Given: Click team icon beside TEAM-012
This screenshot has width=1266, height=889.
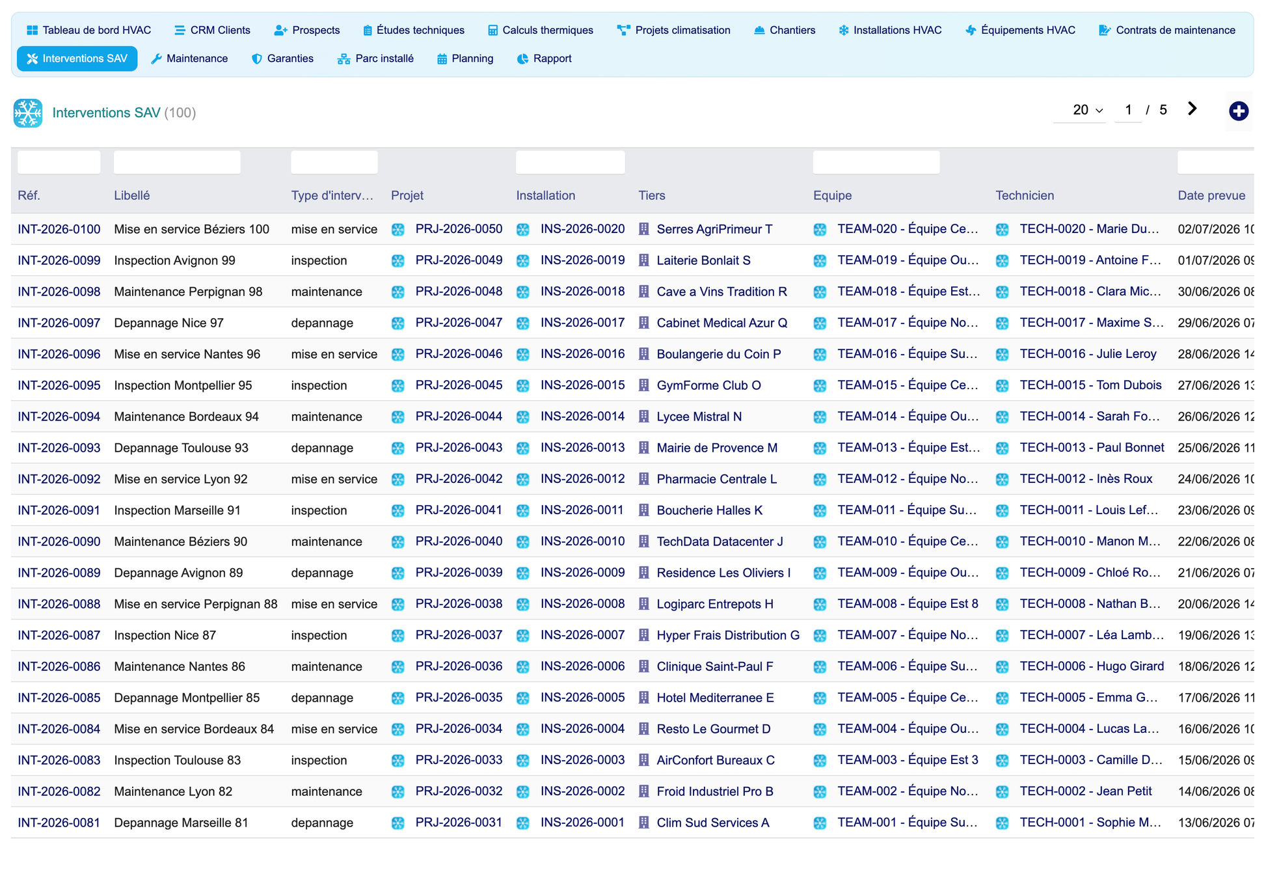Looking at the screenshot, I should tap(820, 479).
